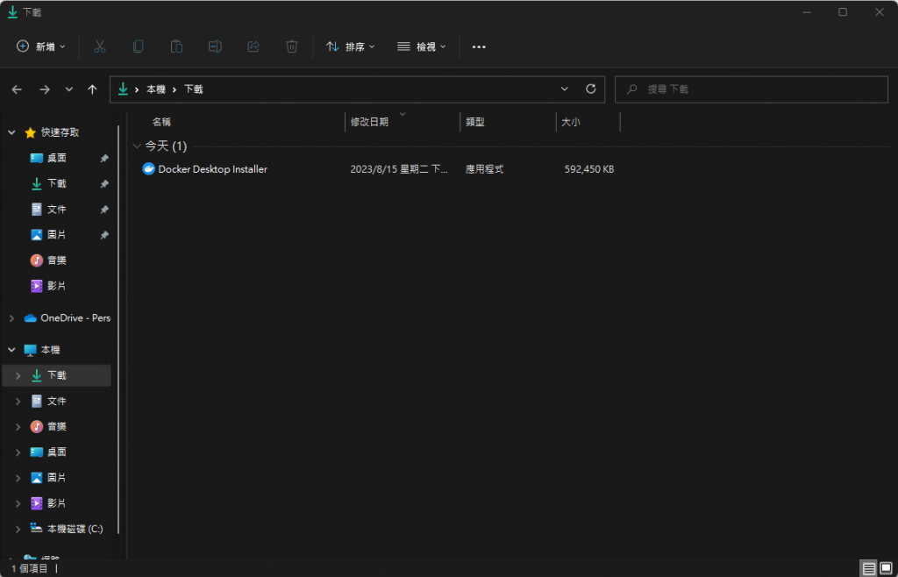Expand 音樂 under 本機

(x=18, y=426)
